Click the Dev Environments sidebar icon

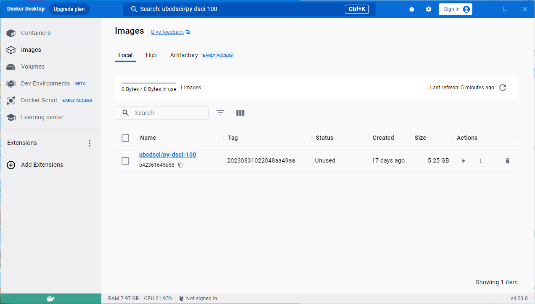coord(11,83)
